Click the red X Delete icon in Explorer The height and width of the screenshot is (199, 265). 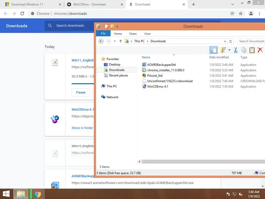(x=260, y=50)
